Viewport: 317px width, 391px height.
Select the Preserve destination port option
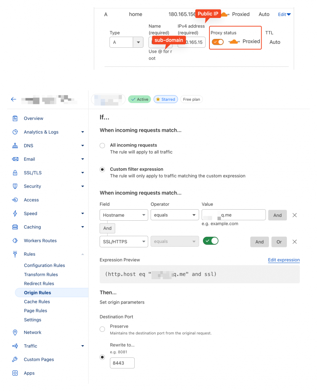pos(102,329)
